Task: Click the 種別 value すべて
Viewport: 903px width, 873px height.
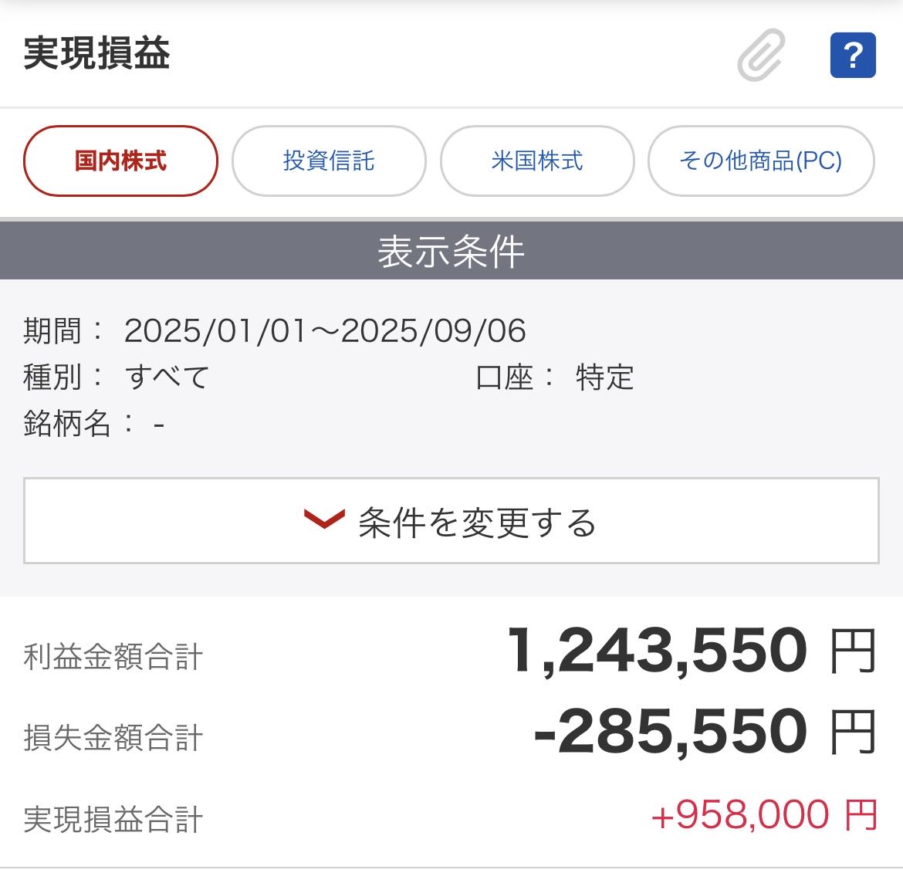Action: pos(167,377)
